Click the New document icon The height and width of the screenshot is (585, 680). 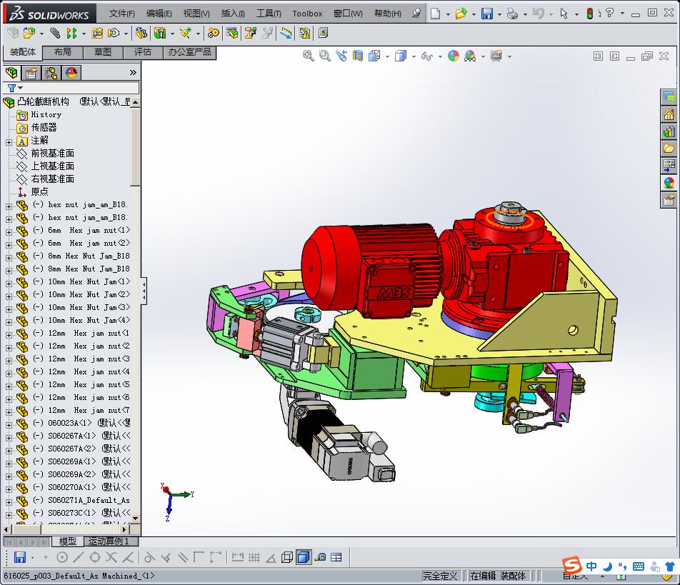tap(436, 14)
